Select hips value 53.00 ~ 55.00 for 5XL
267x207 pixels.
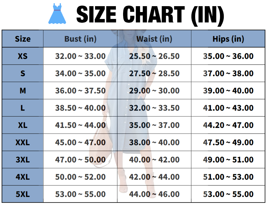228,194
